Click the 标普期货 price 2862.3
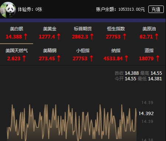 (80, 37)
